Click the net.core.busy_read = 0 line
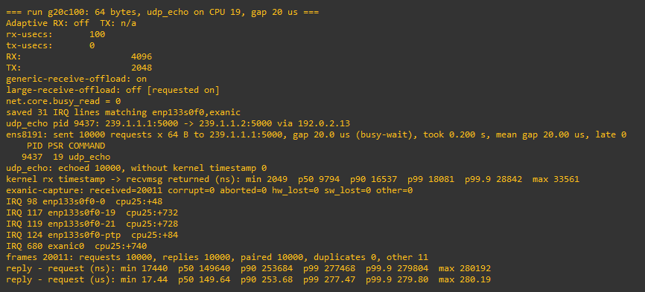The image size is (645, 292). coord(63,101)
